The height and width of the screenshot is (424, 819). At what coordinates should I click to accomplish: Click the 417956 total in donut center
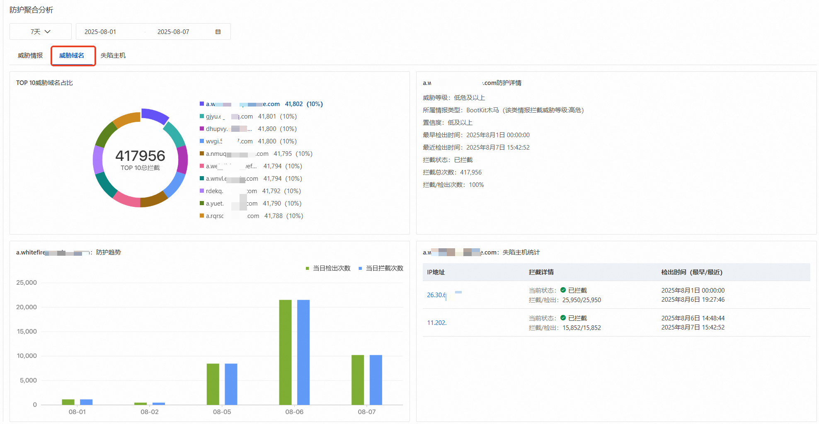140,156
